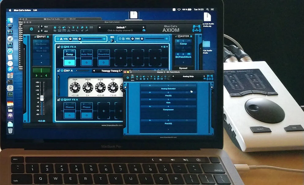The height and width of the screenshot is (185, 304).
Task: Toggle the Auto Wah pedal footswitch
Action: click(86, 63)
